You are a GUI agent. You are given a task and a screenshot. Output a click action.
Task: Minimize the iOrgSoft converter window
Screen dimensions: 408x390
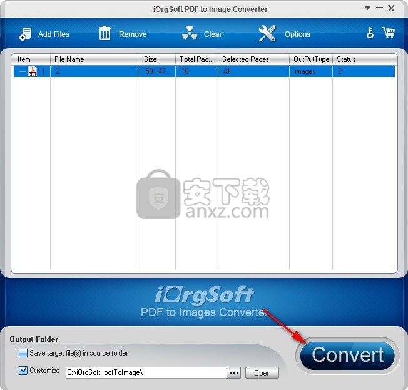(x=379, y=8)
